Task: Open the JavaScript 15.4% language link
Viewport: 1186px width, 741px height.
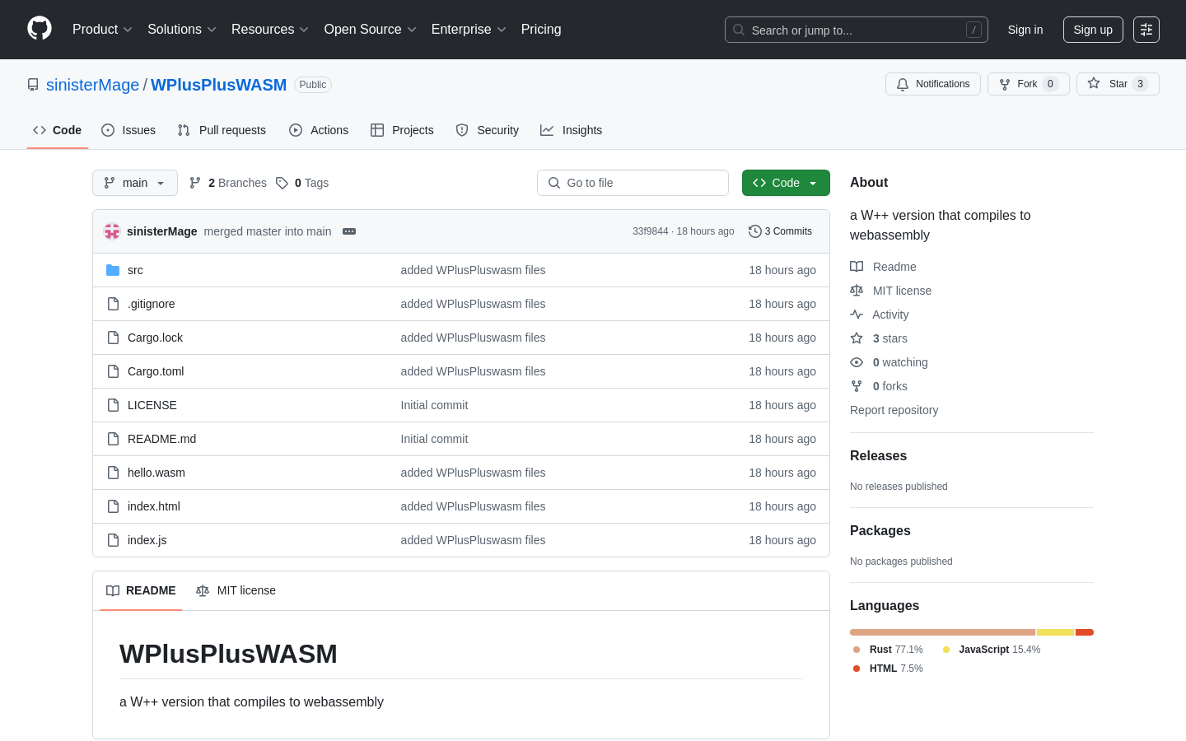Action: 992,650
